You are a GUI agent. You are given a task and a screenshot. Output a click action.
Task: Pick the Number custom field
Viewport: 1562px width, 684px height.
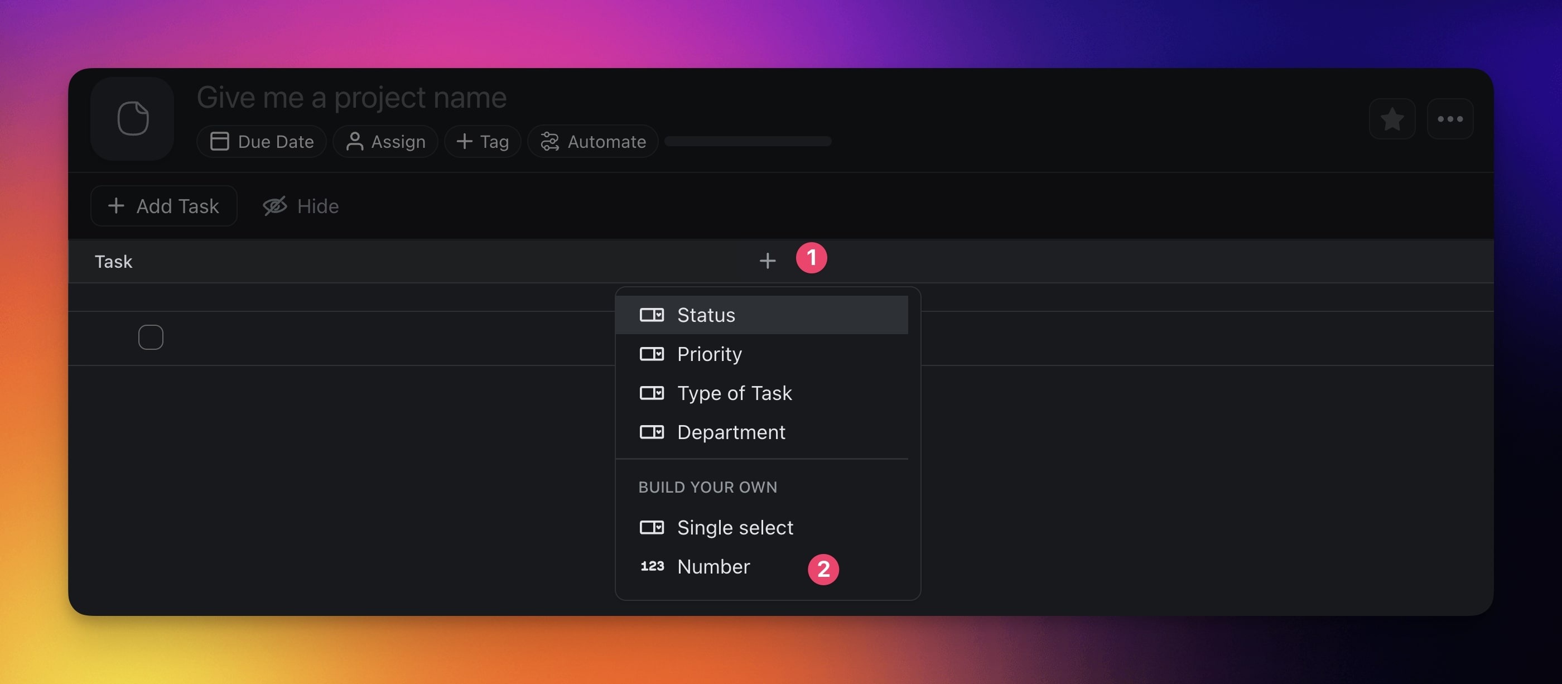pos(713,566)
